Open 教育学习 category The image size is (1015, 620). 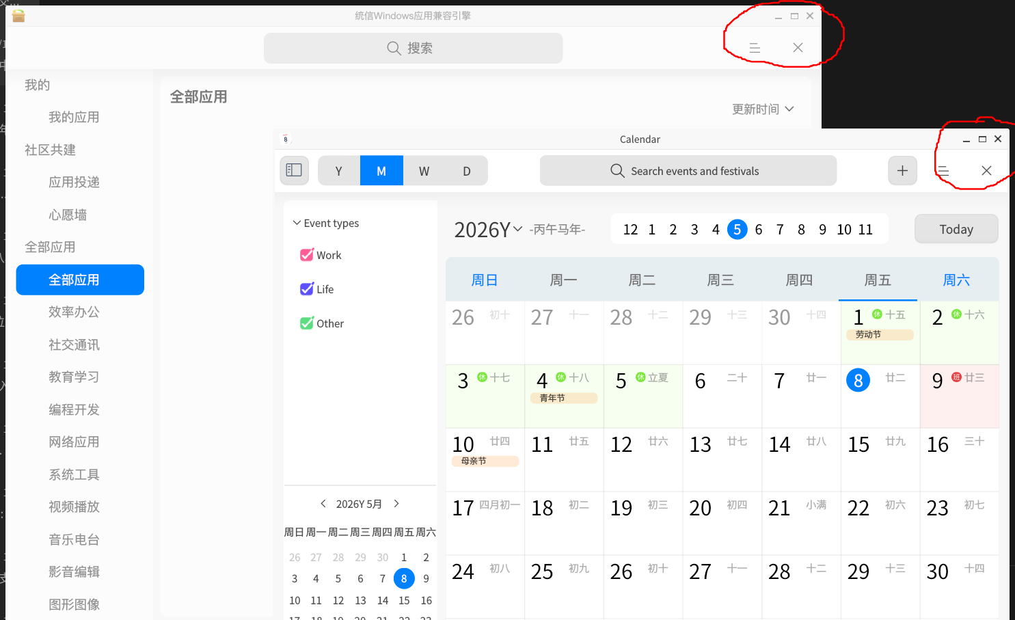[x=74, y=377]
